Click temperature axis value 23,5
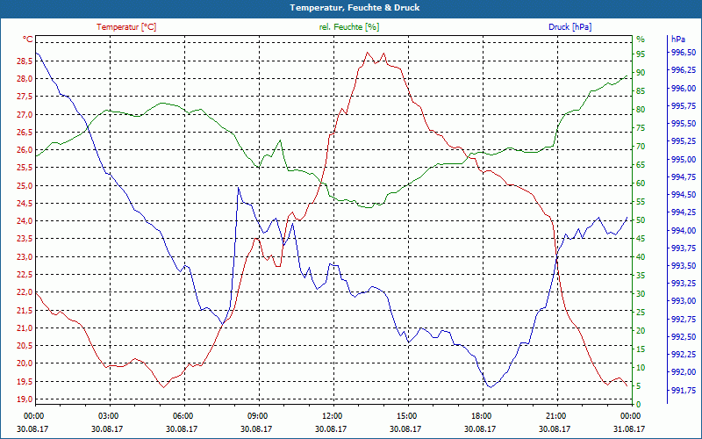The width and height of the screenshot is (702, 439). (25, 239)
